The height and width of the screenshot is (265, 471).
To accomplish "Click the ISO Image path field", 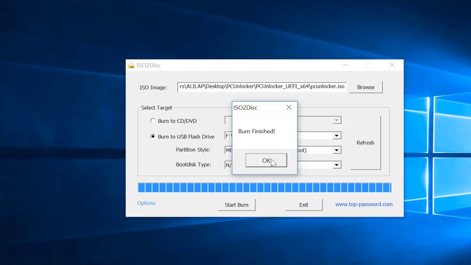I will click(262, 87).
